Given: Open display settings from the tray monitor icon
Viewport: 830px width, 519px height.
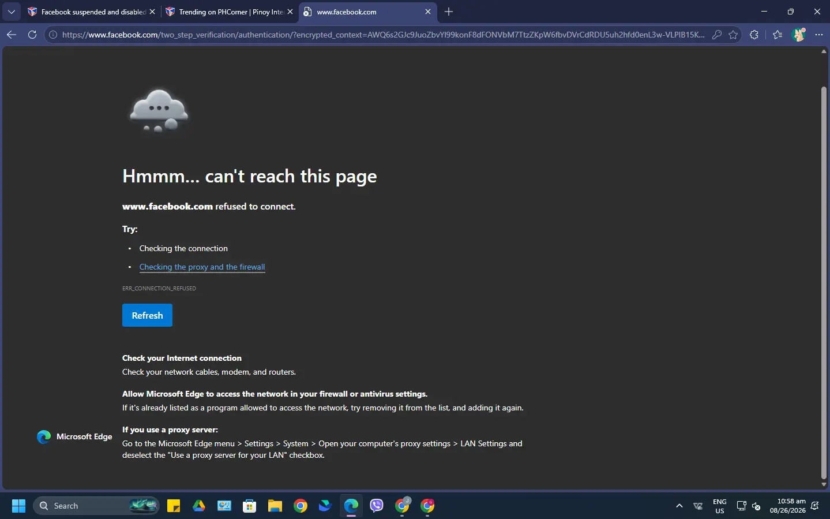Looking at the screenshot, I should (741, 506).
